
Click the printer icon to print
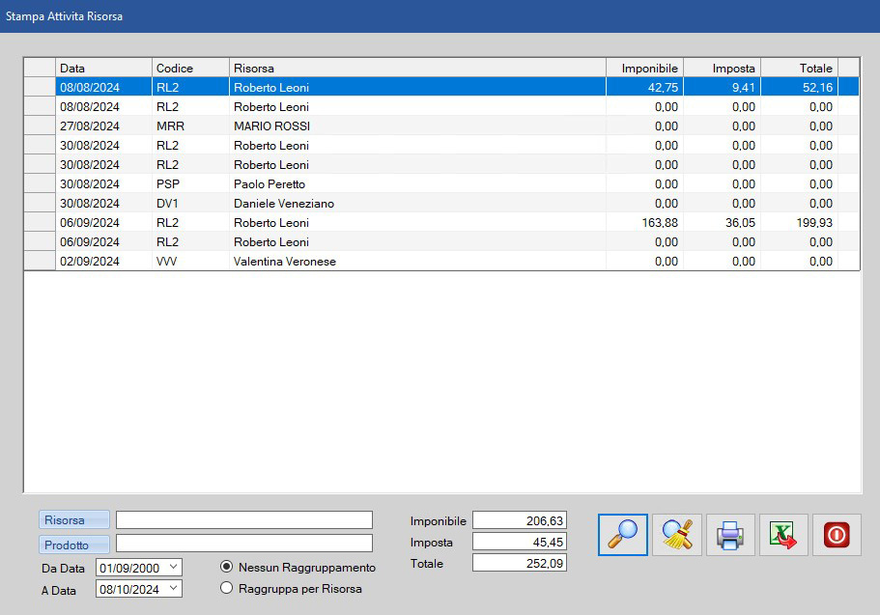click(729, 535)
